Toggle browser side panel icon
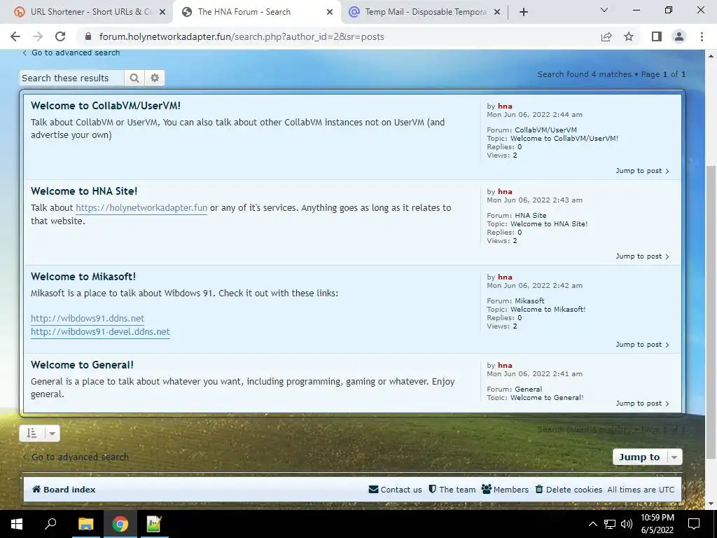The image size is (717, 538). click(657, 36)
